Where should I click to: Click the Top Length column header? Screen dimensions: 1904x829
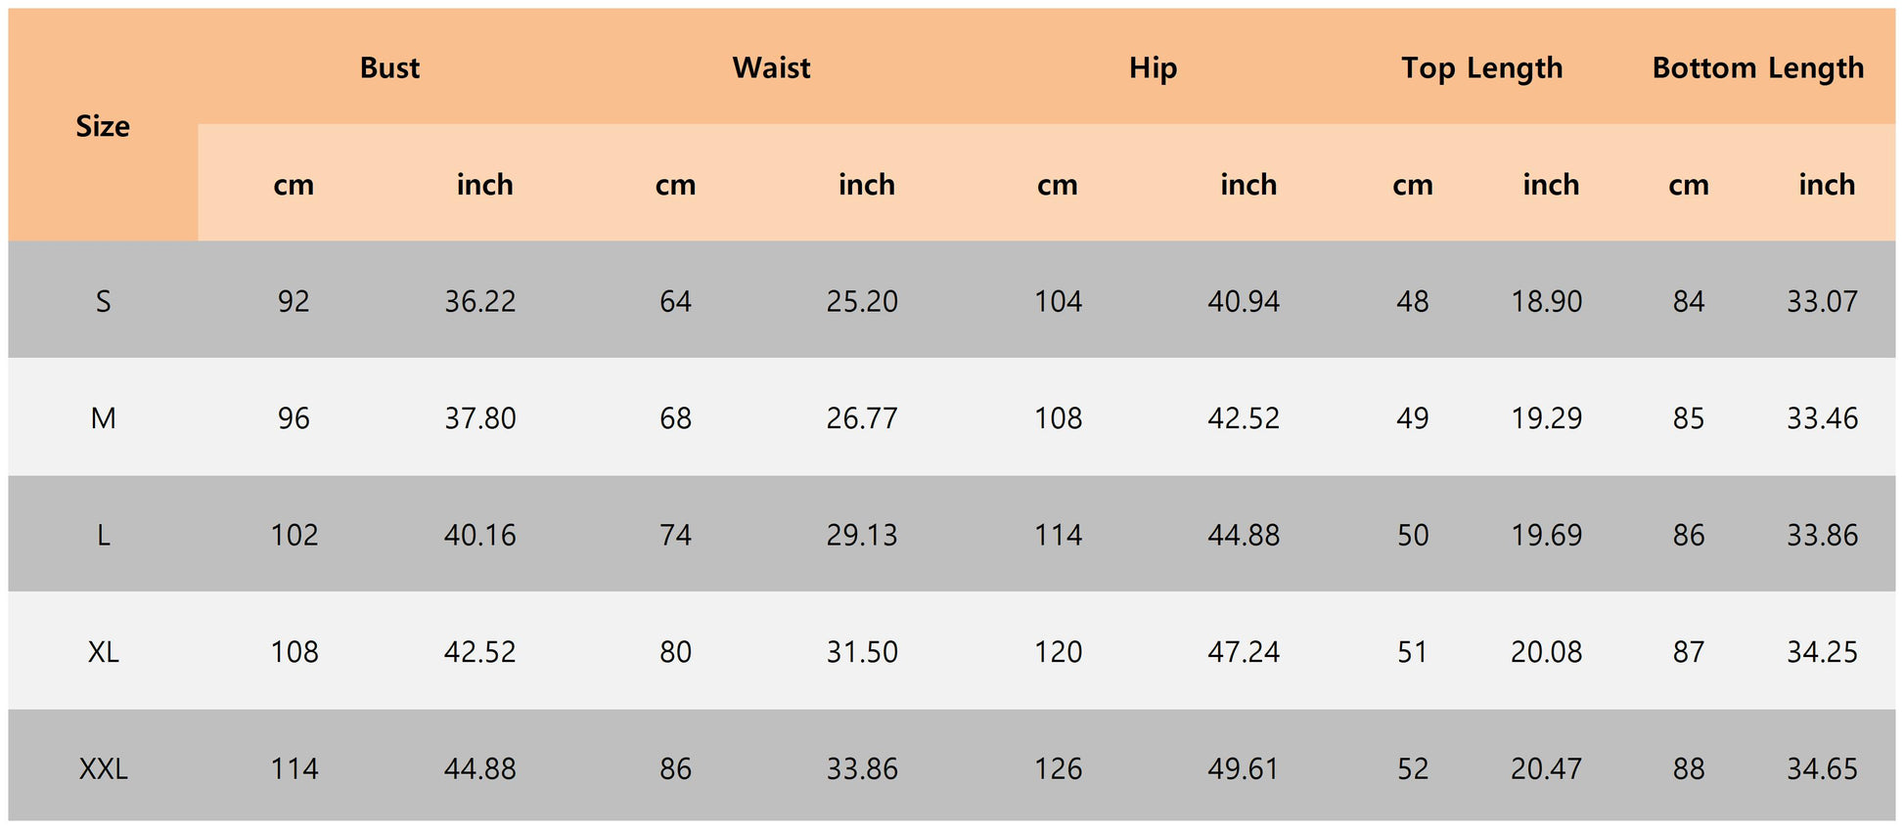(1481, 67)
